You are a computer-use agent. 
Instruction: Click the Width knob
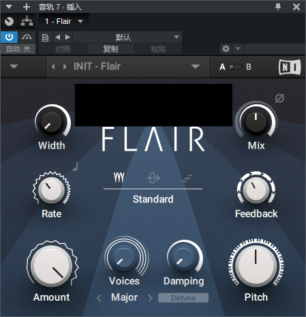pos(52,121)
